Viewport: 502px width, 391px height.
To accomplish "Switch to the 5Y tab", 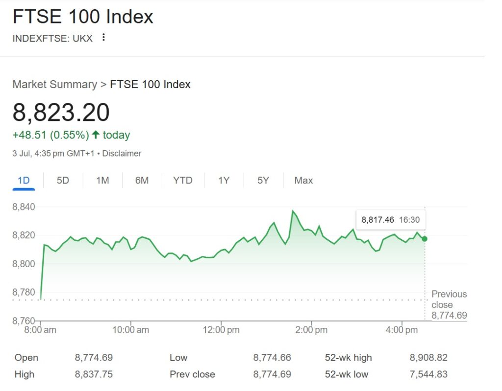I will pyautogui.click(x=263, y=180).
